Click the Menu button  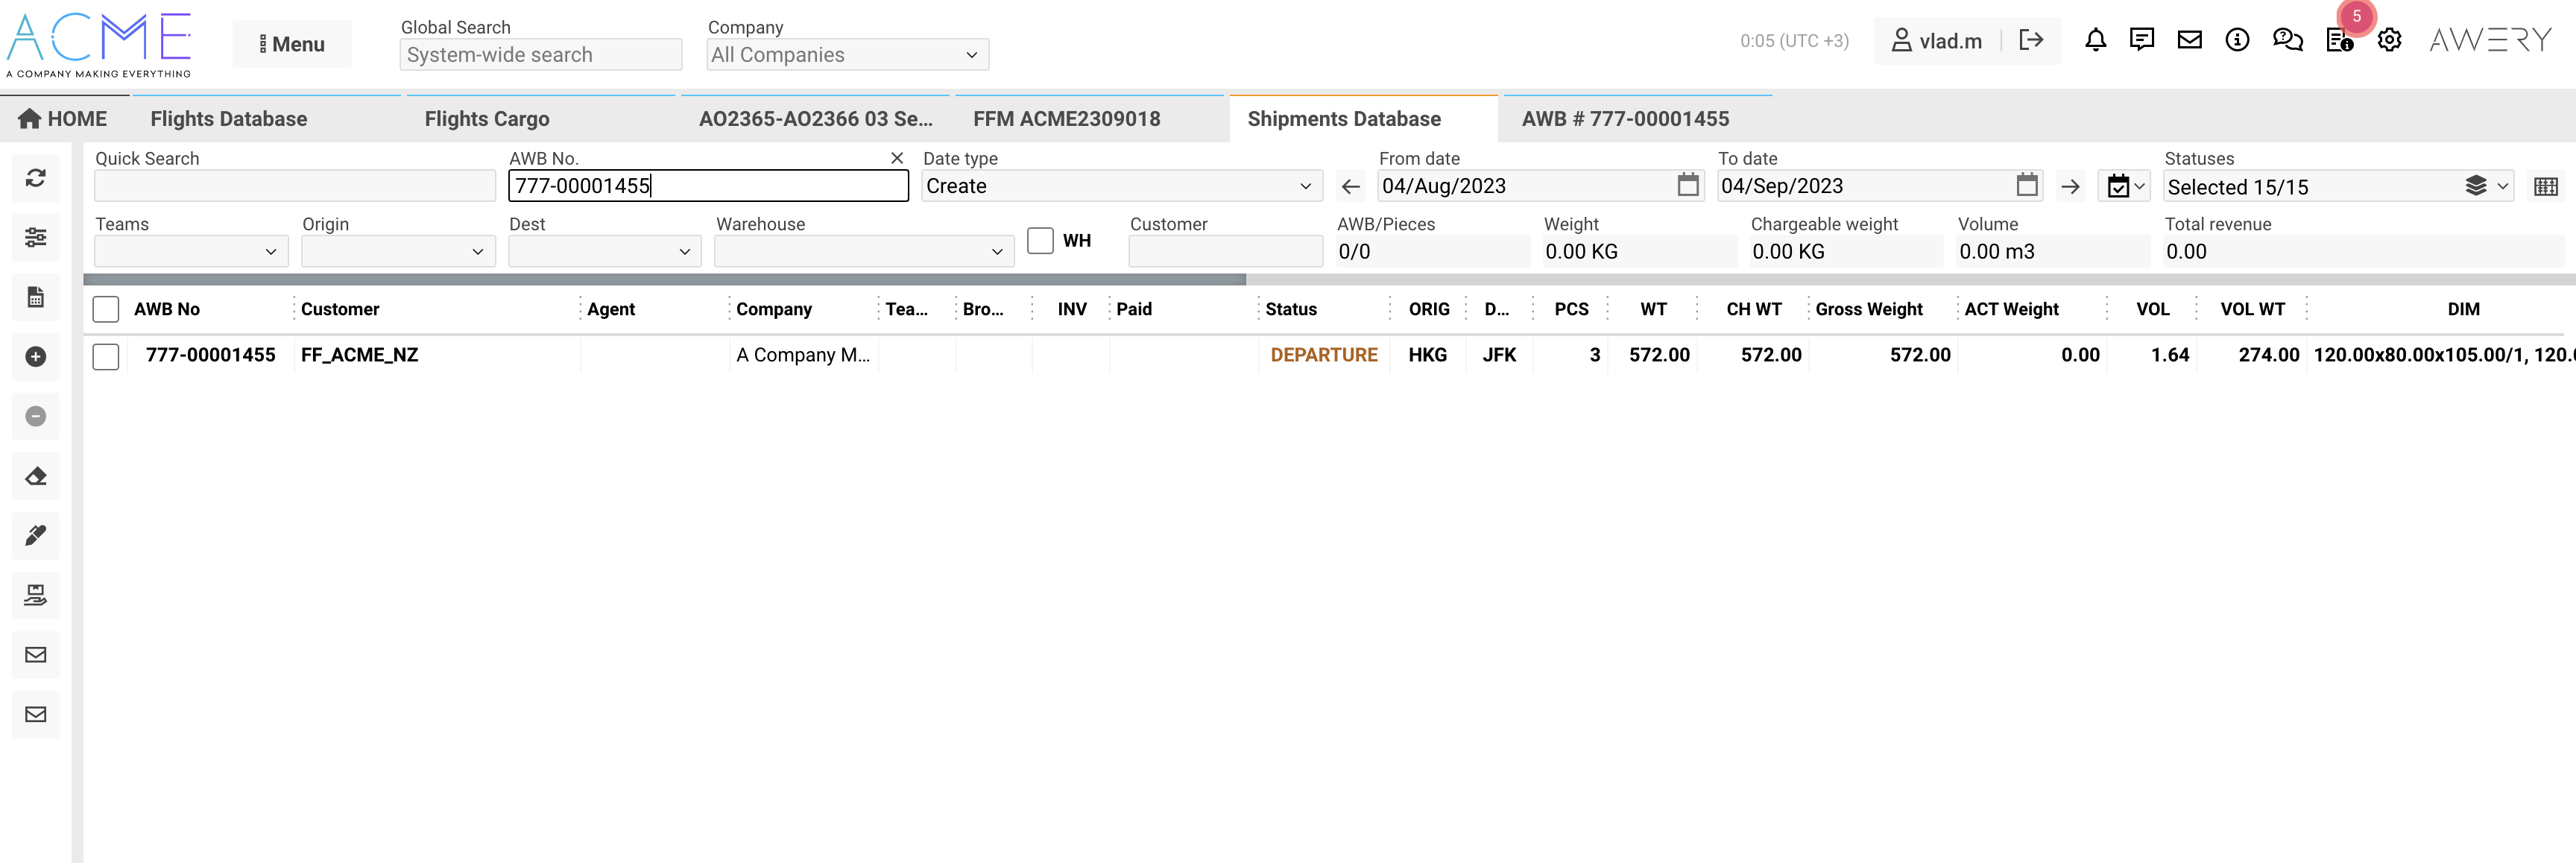292,44
